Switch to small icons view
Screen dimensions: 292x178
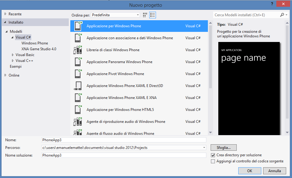tap(145, 15)
